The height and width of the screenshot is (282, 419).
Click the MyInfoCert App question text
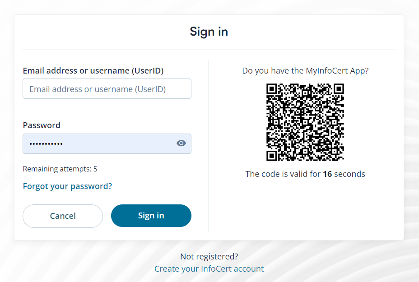[x=305, y=71]
